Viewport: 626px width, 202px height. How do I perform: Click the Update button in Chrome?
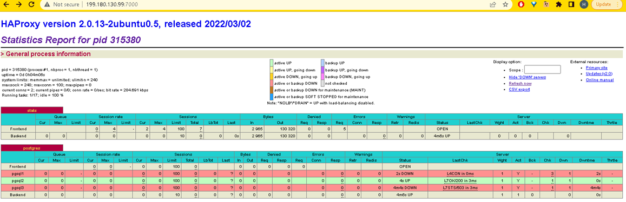[603, 4]
